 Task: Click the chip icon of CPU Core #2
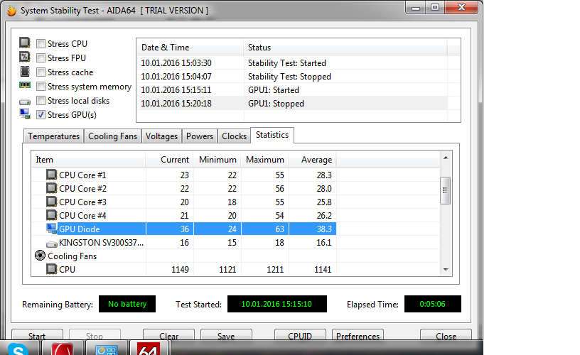(x=51, y=188)
